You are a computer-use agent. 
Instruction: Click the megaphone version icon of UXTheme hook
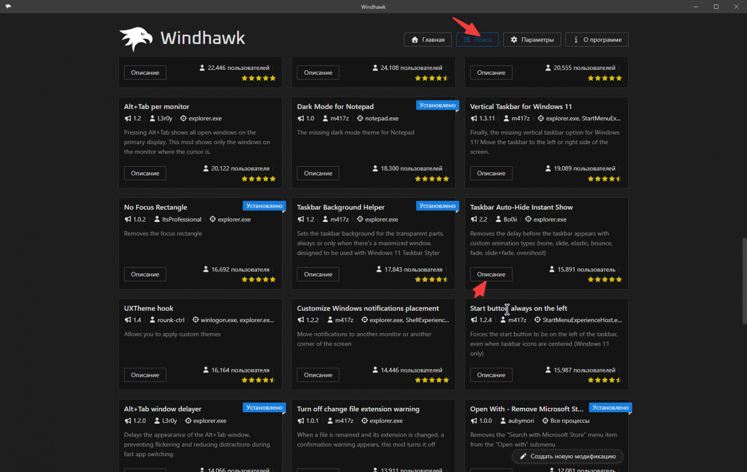pos(128,320)
